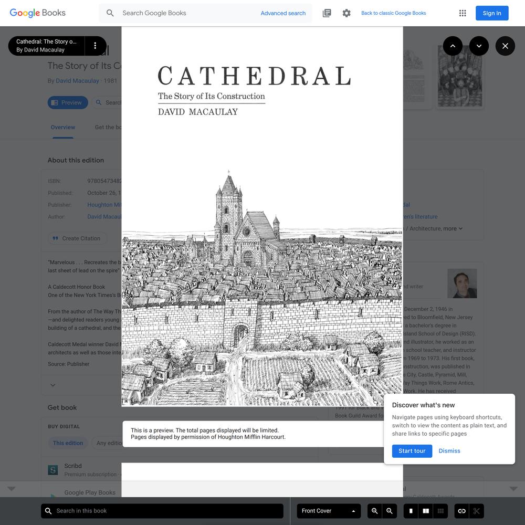Click the zoom in magnifier icon
Image resolution: width=525 pixels, height=525 pixels.
tap(375, 511)
